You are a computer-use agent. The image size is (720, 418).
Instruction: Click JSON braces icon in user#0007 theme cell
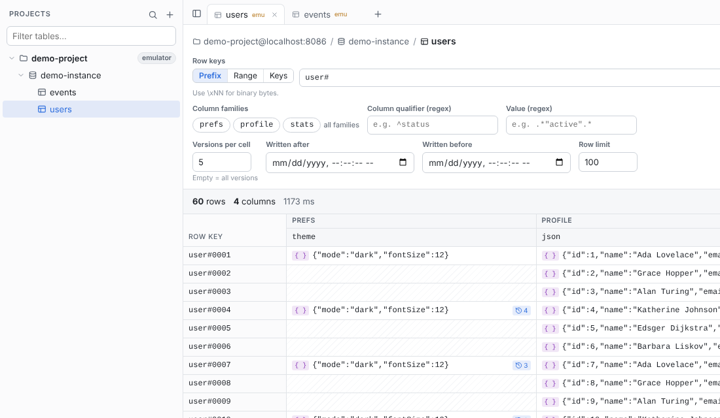click(300, 365)
